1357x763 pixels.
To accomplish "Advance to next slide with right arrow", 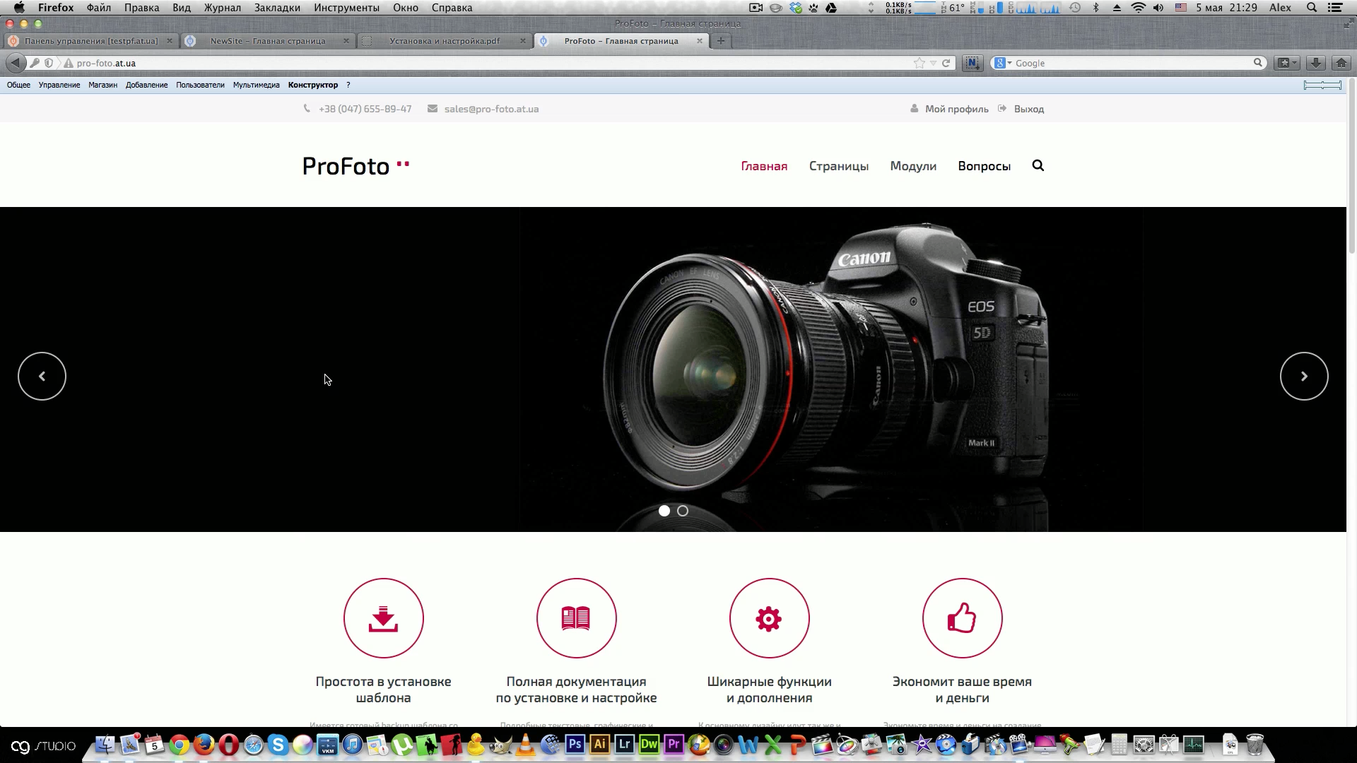I will click(x=1304, y=376).
